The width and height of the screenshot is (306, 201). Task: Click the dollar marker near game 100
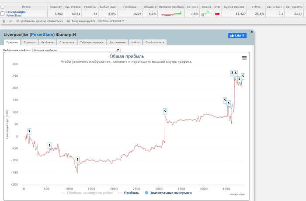[x=29, y=131]
